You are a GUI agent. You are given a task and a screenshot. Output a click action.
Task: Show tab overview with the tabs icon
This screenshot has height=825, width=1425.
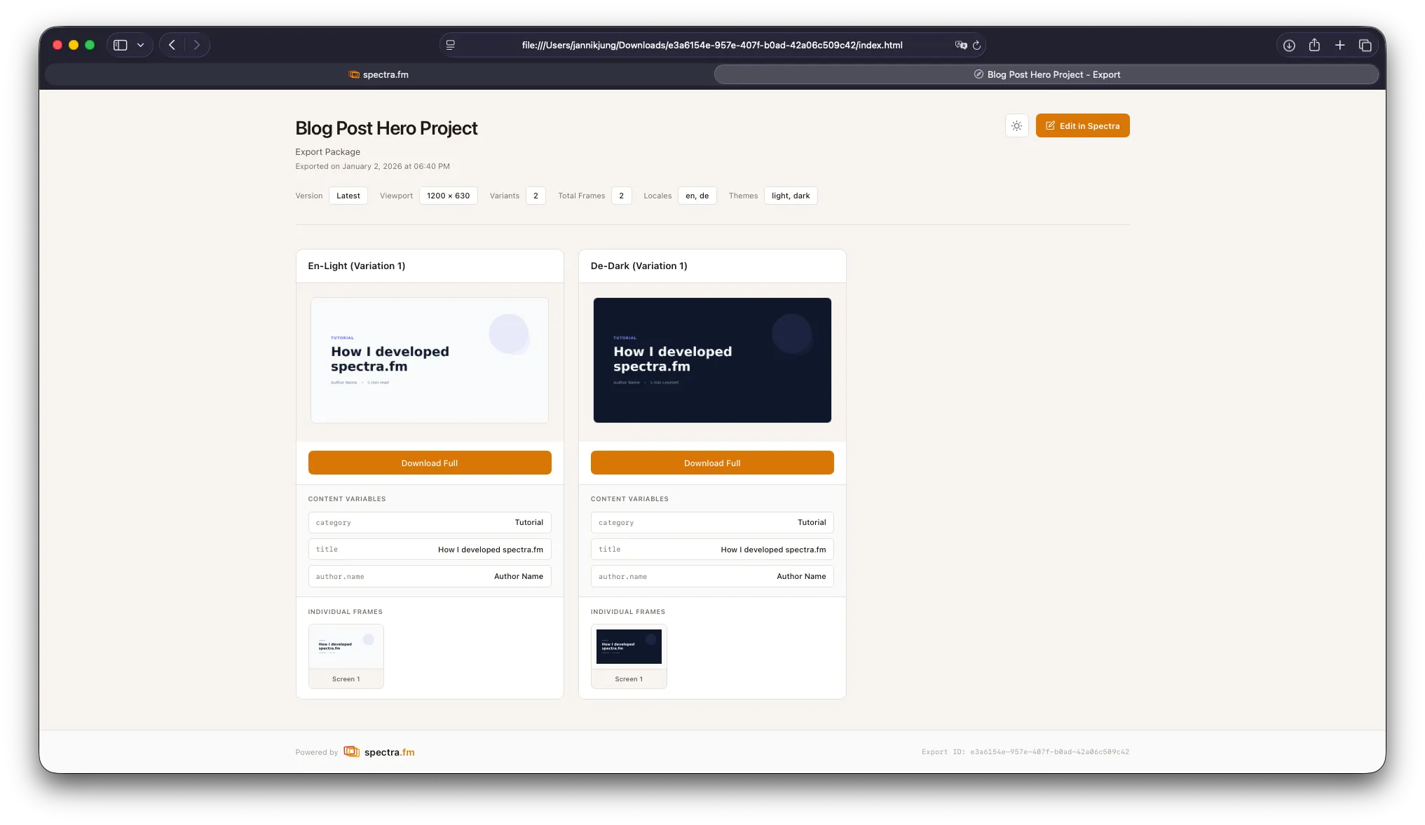click(1365, 44)
